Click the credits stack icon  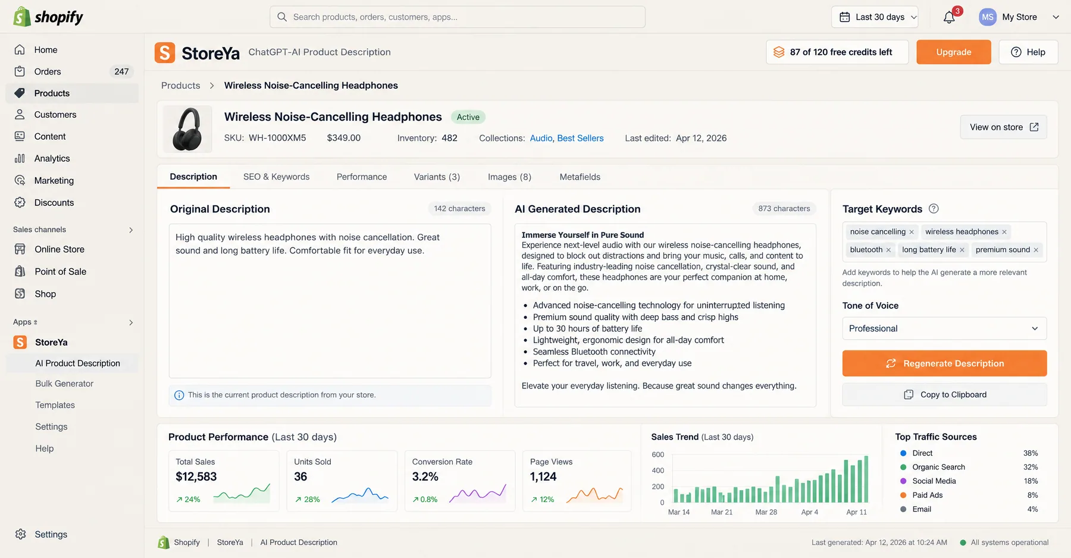(779, 52)
